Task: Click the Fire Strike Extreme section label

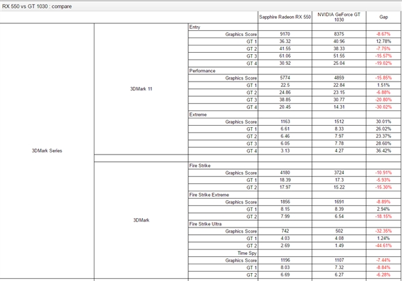Action: tap(209, 195)
